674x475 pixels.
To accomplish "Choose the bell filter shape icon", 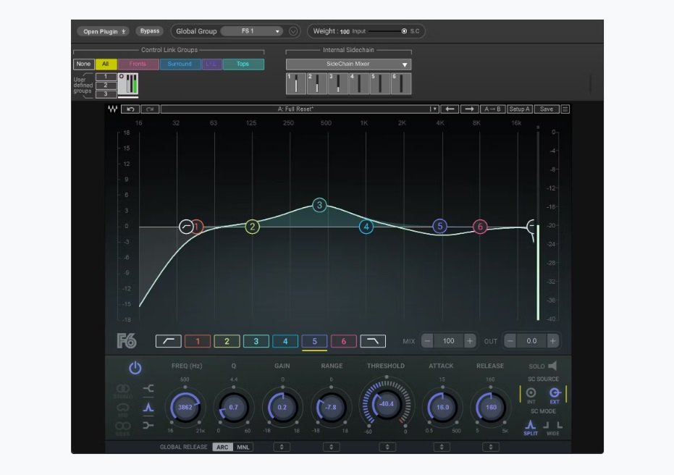I will 148,407.
